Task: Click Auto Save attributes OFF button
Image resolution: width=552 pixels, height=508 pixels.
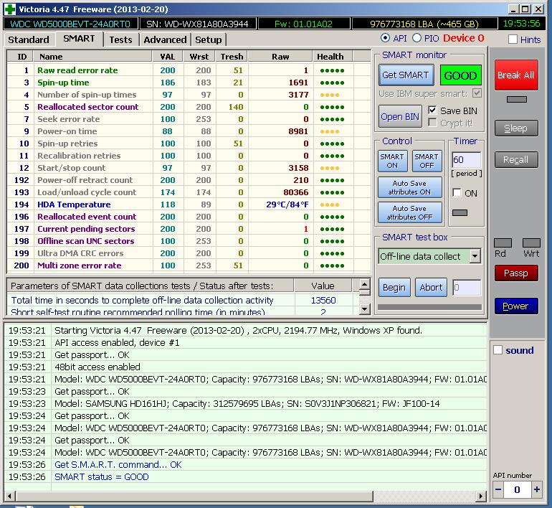Action: point(409,212)
